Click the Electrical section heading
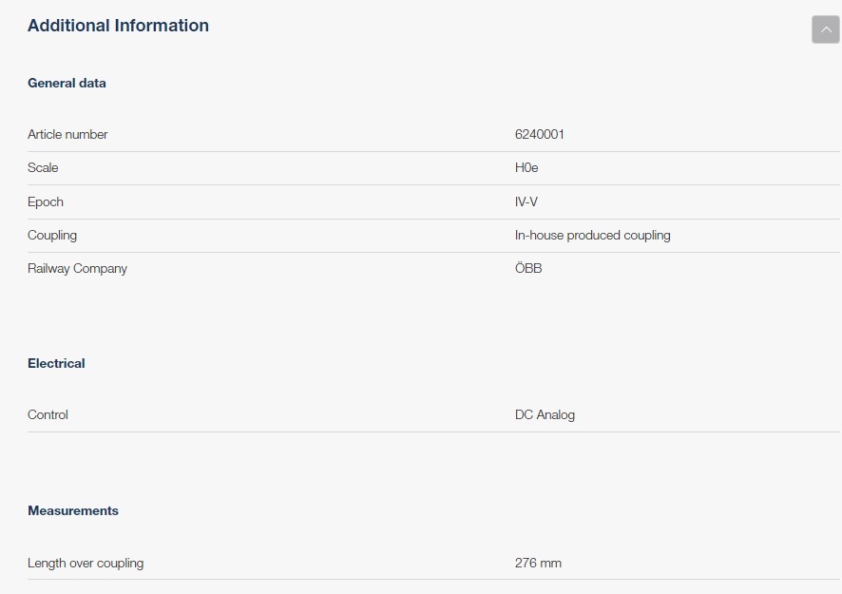842x594 pixels. point(56,364)
